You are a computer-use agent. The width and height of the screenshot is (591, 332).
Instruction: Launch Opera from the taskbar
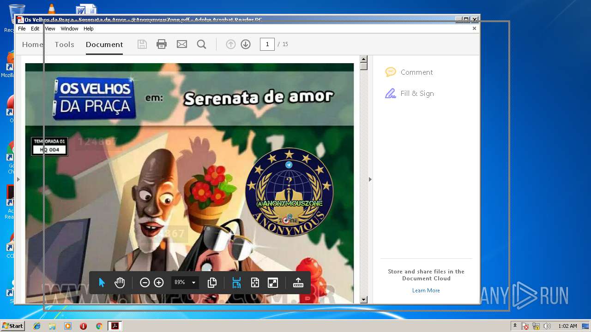pyautogui.click(x=83, y=326)
